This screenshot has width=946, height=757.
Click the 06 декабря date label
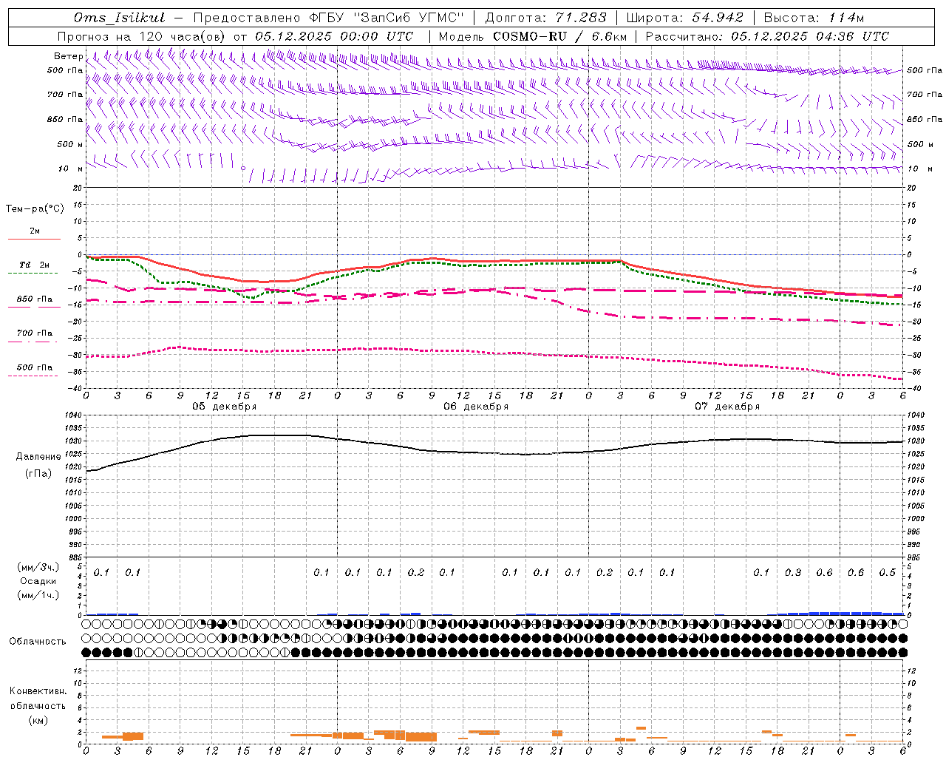(476, 407)
